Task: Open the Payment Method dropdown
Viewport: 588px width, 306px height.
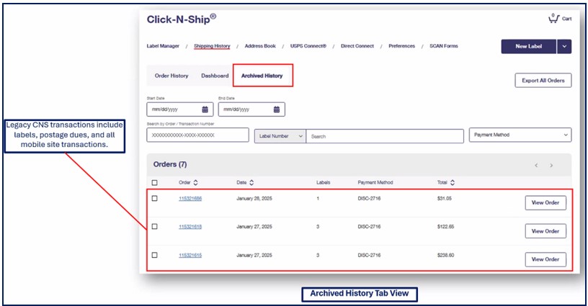Action: 520,135
